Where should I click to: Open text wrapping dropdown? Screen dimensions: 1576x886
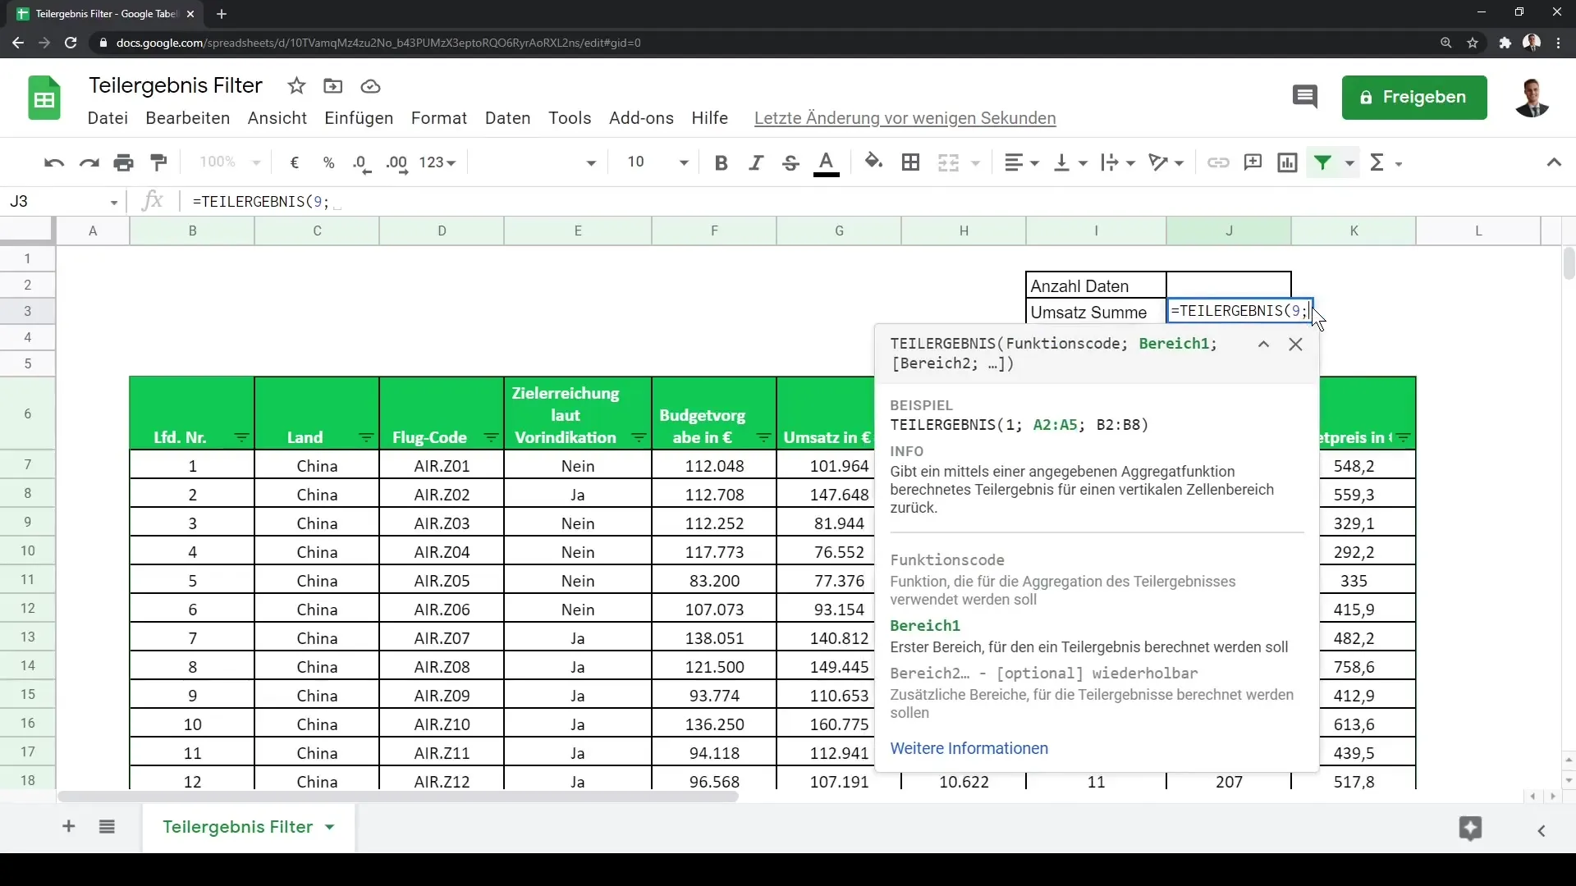[1118, 162]
